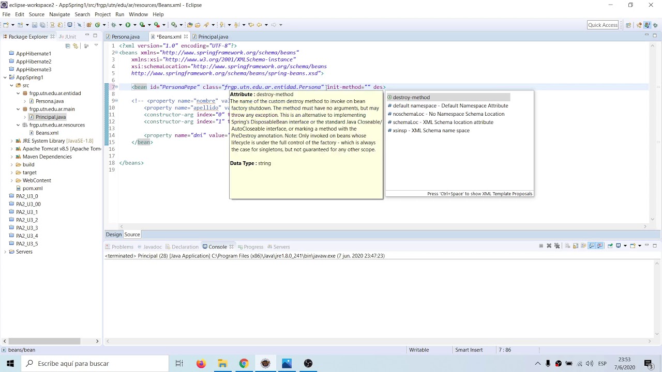The width and height of the screenshot is (662, 372).
Task: Expand the Servers project node
Action: (x=5, y=252)
